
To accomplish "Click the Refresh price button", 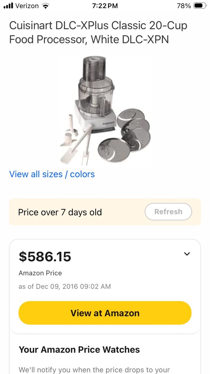I will click(168, 212).
